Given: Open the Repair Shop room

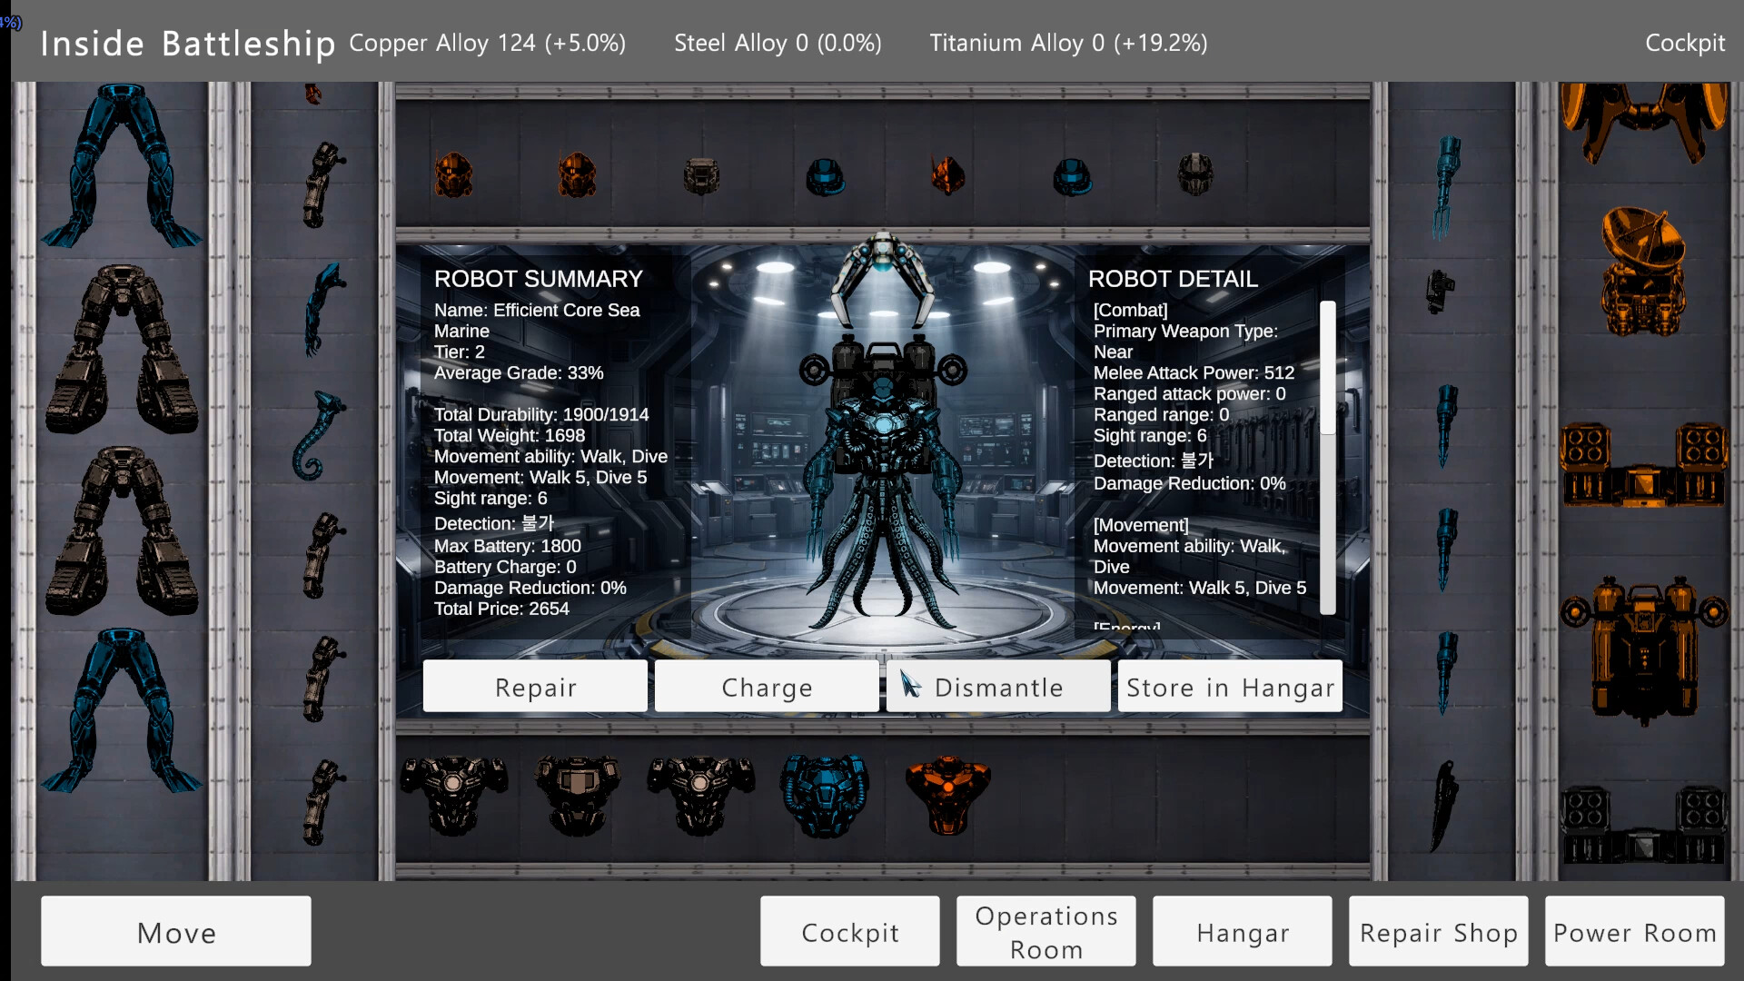Looking at the screenshot, I should click(x=1439, y=932).
